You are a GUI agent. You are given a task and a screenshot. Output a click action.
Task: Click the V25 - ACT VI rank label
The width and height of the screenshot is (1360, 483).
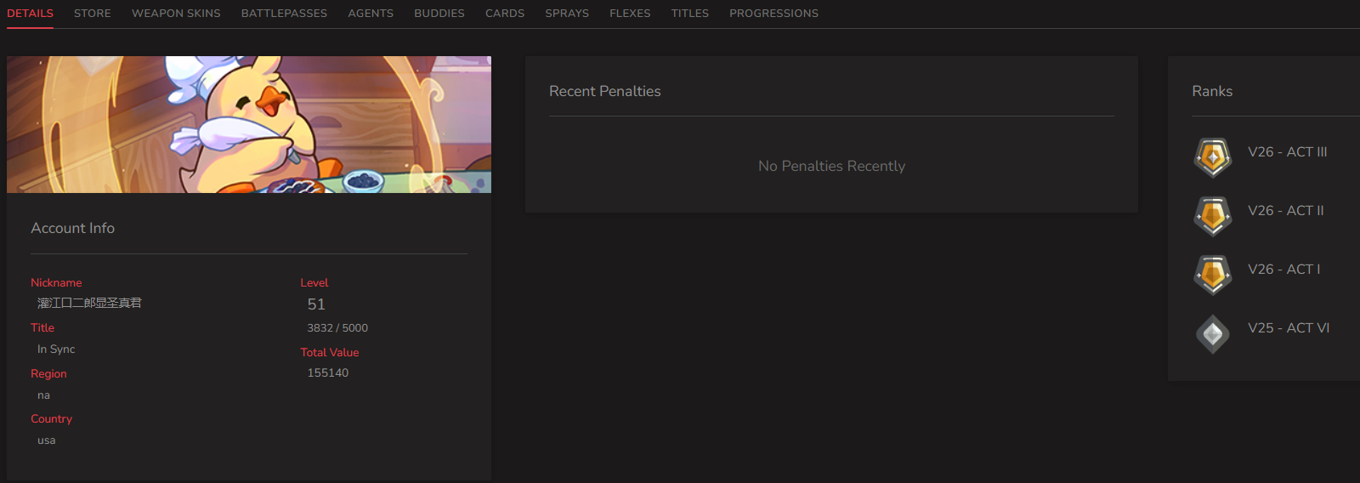coord(1289,328)
